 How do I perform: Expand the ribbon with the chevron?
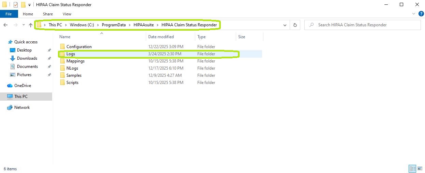414,14
